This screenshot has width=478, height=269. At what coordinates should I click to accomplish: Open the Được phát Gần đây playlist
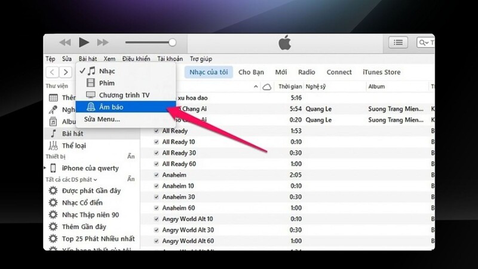pos(91,191)
